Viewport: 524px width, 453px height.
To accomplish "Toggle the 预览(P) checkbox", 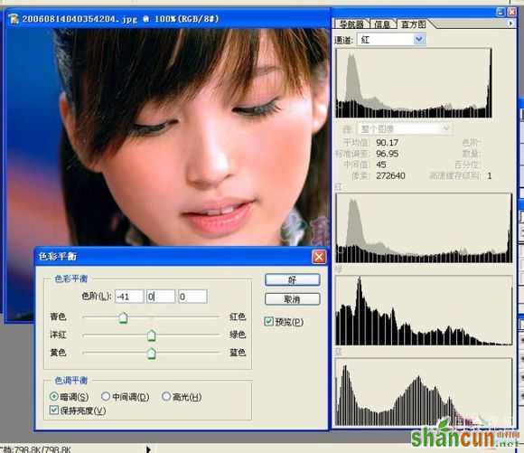I will coord(268,322).
